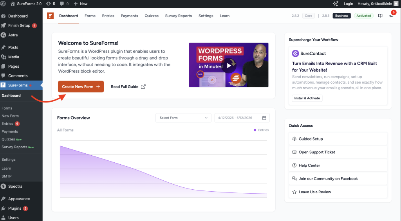Open the What's New megaphone icon

coord(391,16)
